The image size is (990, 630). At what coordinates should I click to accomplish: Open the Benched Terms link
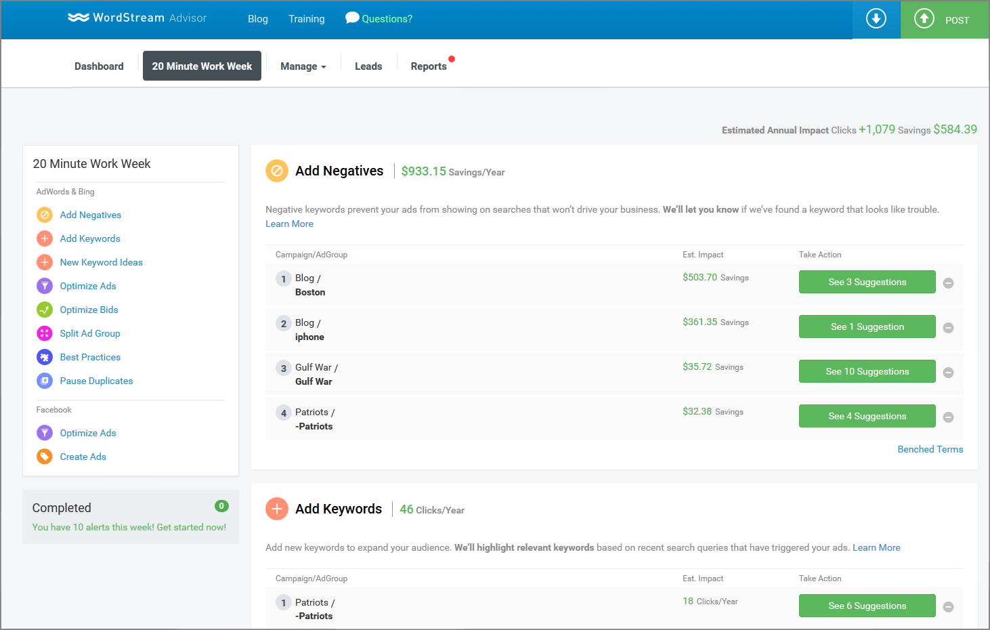[x=930, y=449]
